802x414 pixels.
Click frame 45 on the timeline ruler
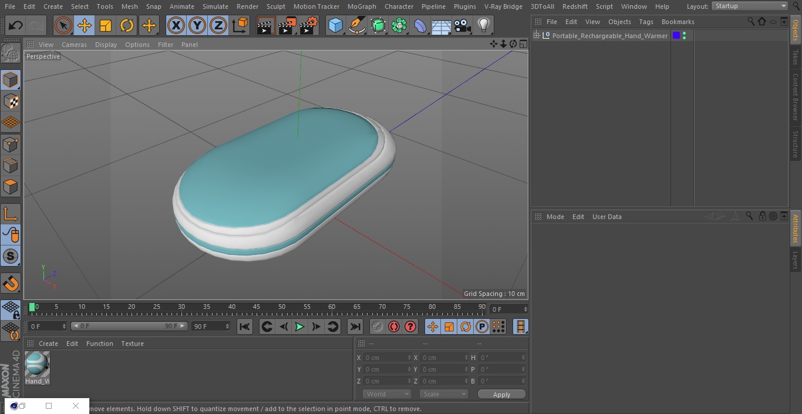click(257, 307)
